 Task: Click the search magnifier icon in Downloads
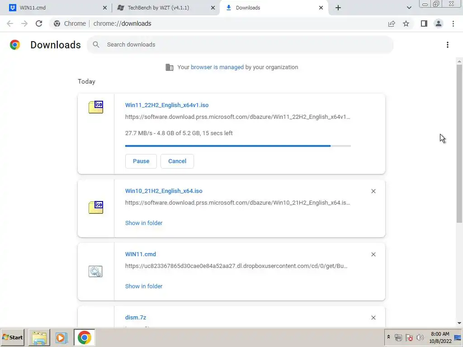click(96, 45)
